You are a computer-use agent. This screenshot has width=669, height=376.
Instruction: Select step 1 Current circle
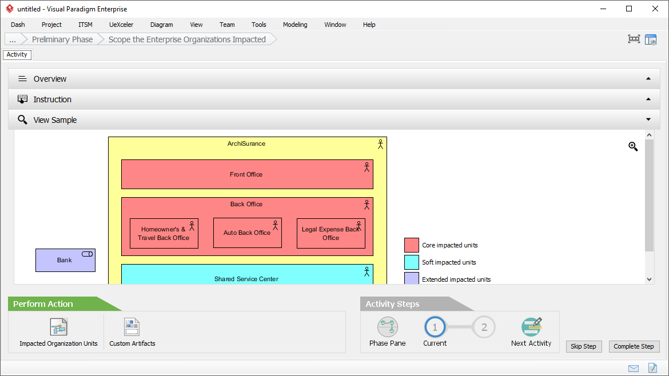click(435, 327)
